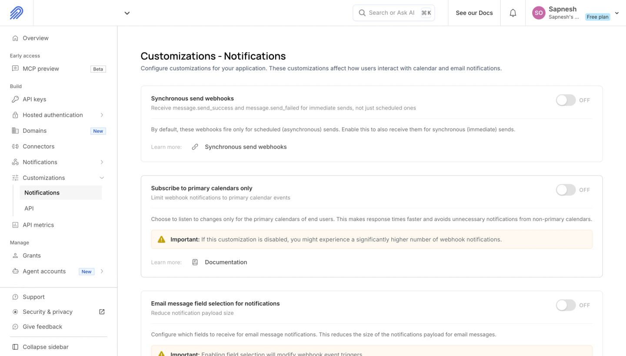Click the document icon beside Documentation
Viewport: 626px width, 356px height.
click(195, 262)
